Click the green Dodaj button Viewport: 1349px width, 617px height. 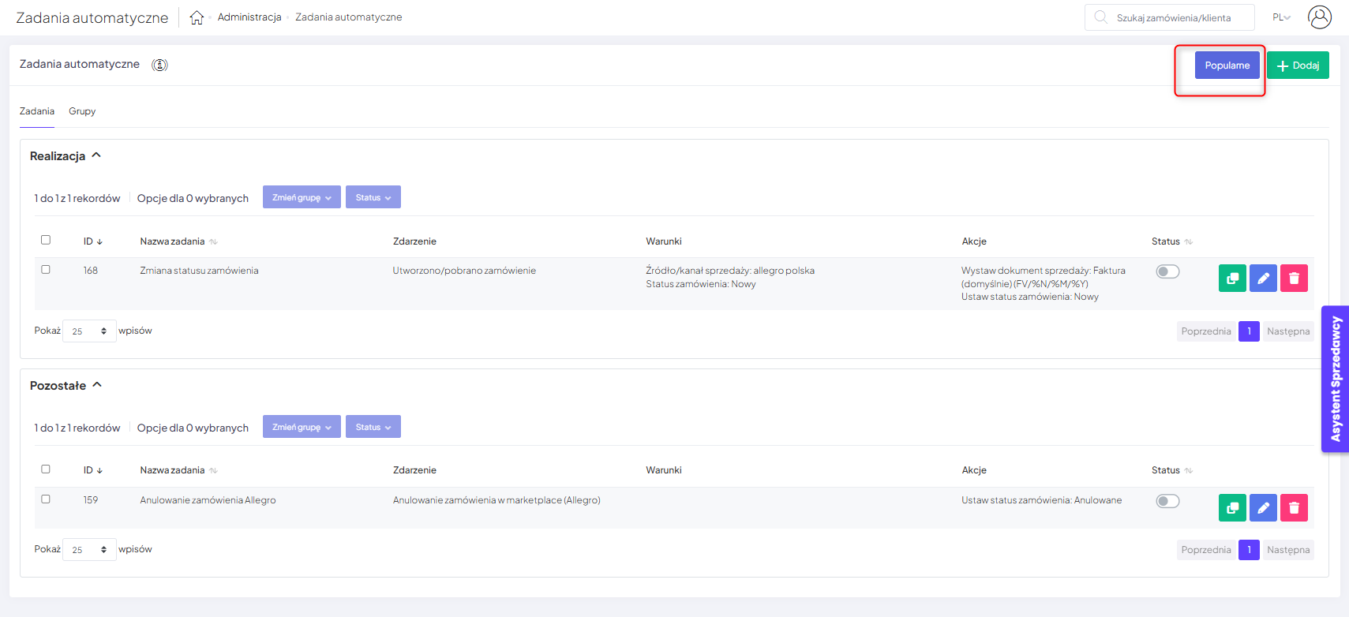tap(1297, 65)
